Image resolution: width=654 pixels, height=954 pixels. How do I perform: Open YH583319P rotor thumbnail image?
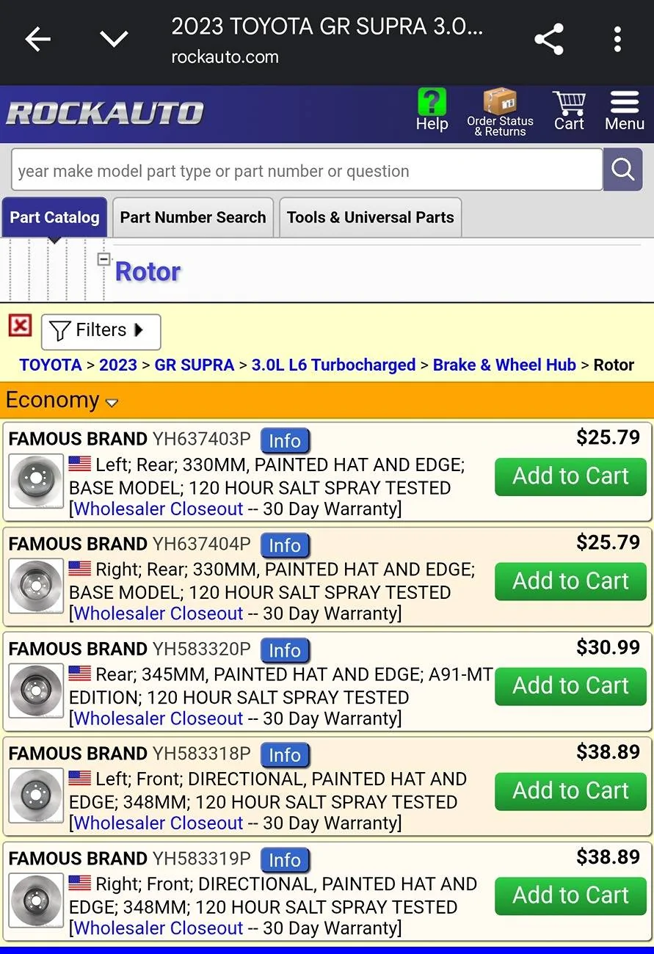point(36,900)
